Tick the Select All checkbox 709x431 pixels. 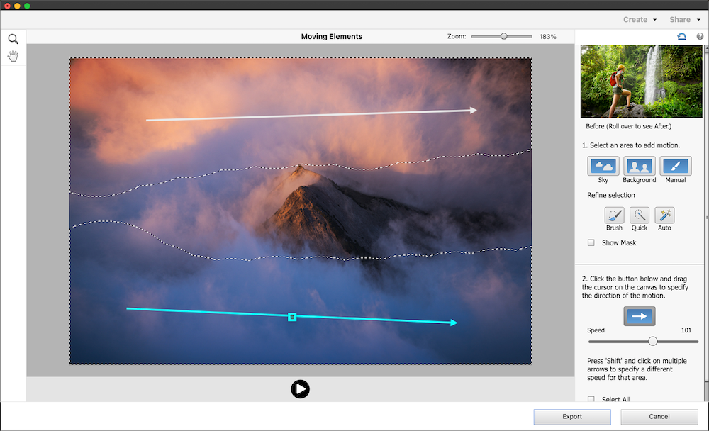[x=591, y=399]
